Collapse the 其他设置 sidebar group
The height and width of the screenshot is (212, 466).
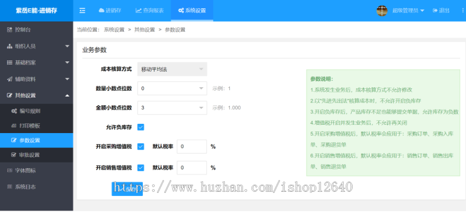pos(37,95)
